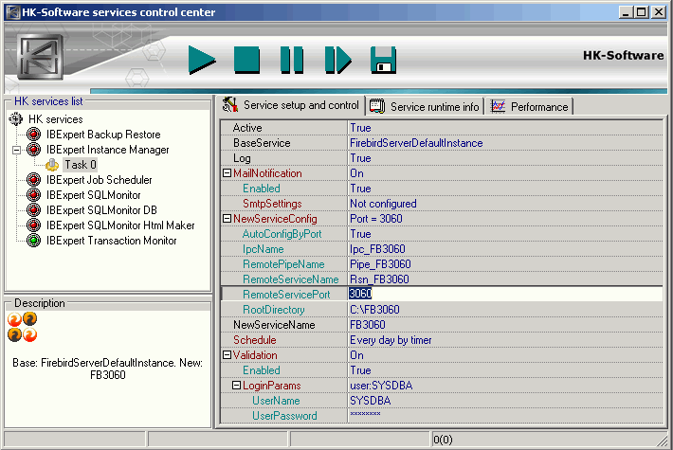The height and width of the screenshot is (450, 673).
Task: Click the Firebird icons in Description panel
Action: [23, 327]
